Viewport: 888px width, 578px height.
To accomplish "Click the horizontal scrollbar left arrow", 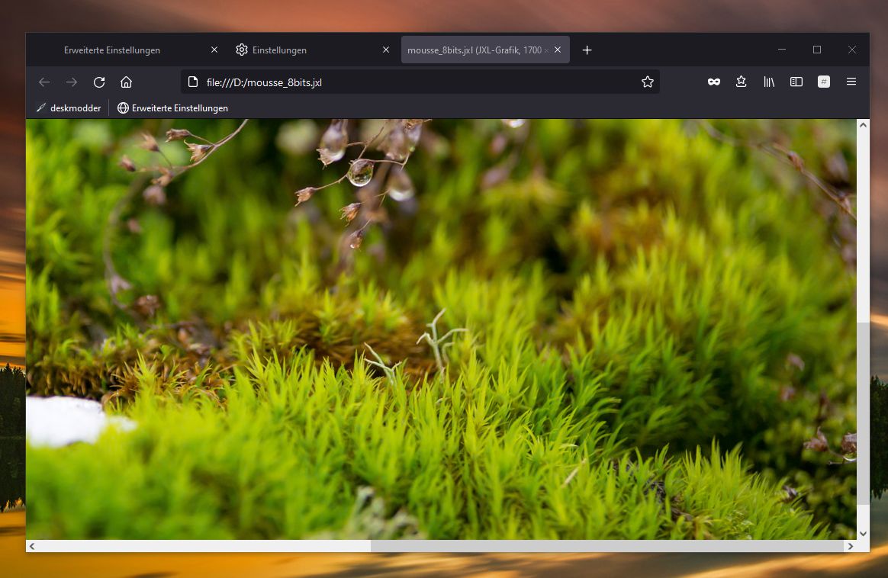I will click(x=32, y=546).
